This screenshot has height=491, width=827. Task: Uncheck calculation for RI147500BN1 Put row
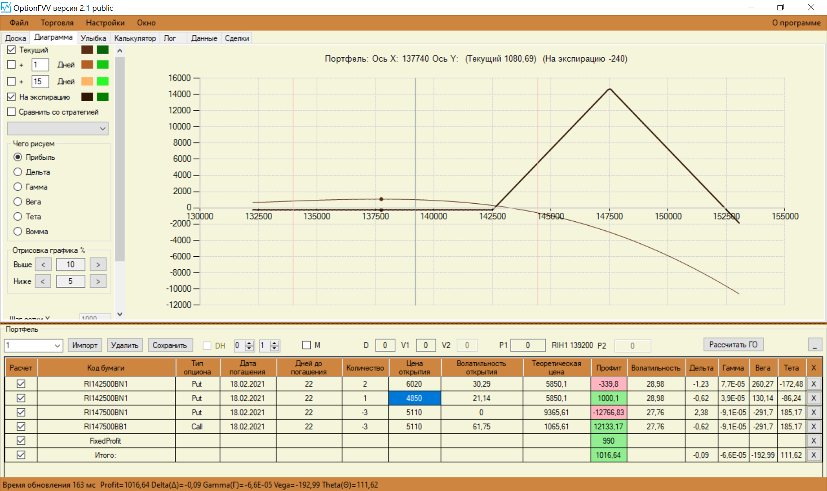[21, 412]
